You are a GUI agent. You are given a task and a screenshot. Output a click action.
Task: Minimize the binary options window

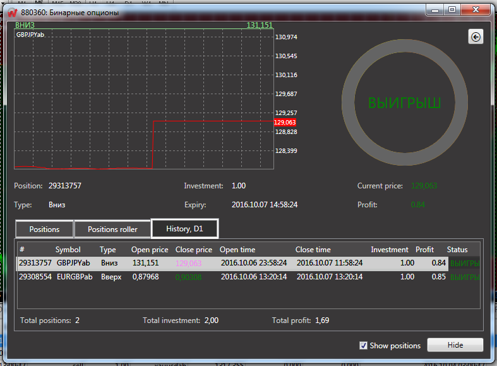coord(434,9)
